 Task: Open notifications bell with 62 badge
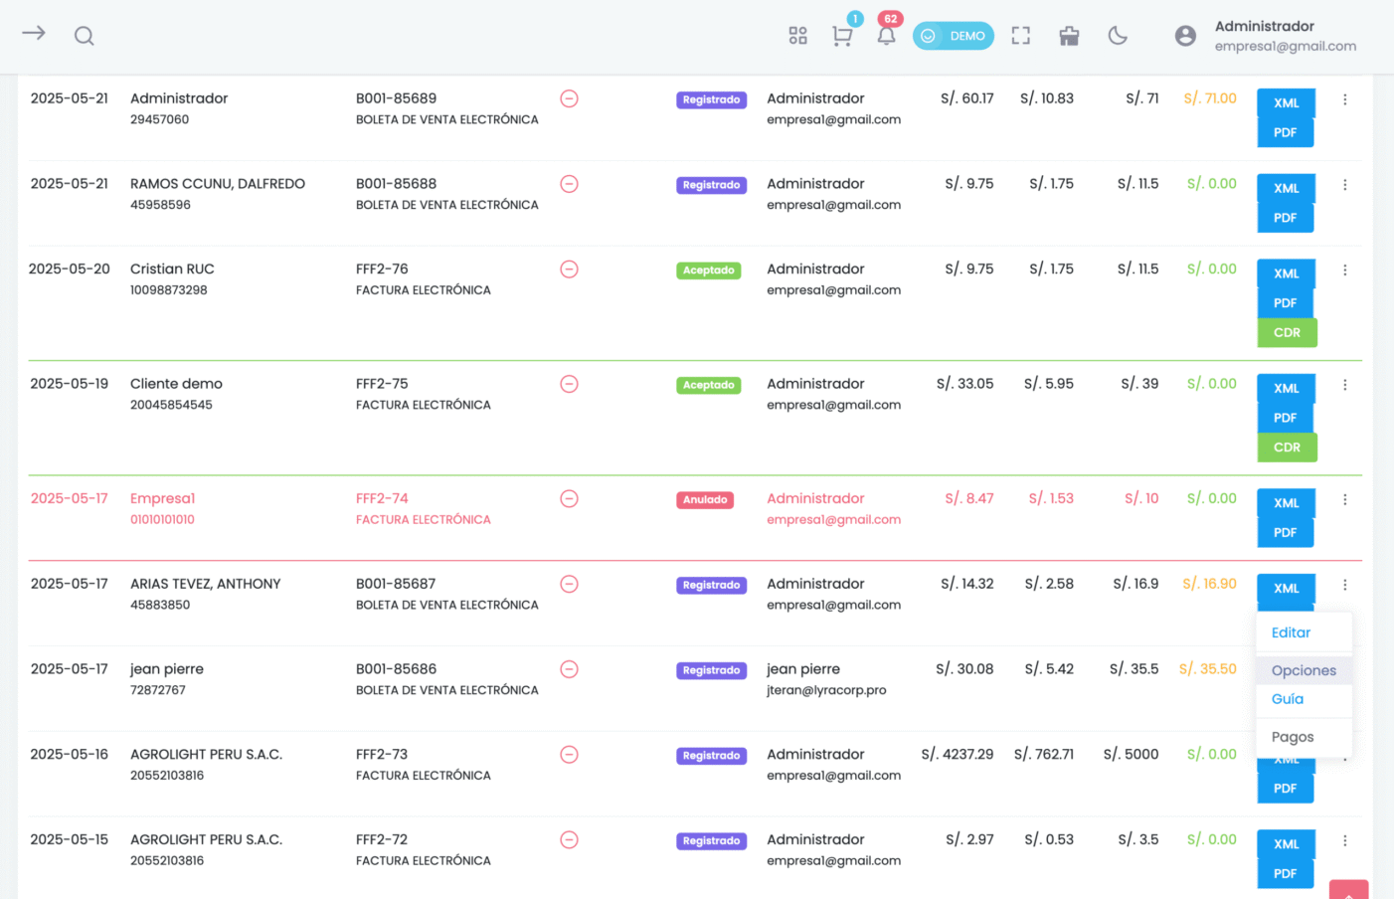(x=886, y=36)
